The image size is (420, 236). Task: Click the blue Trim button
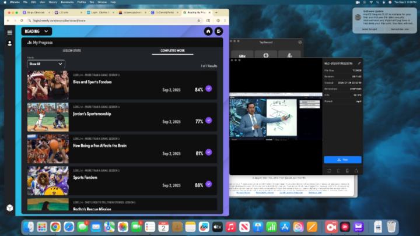pyautogui.click(x=342, y=159)
